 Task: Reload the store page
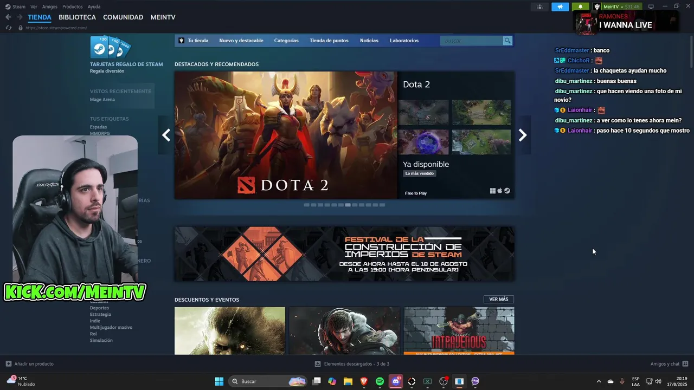click(8, 28)
